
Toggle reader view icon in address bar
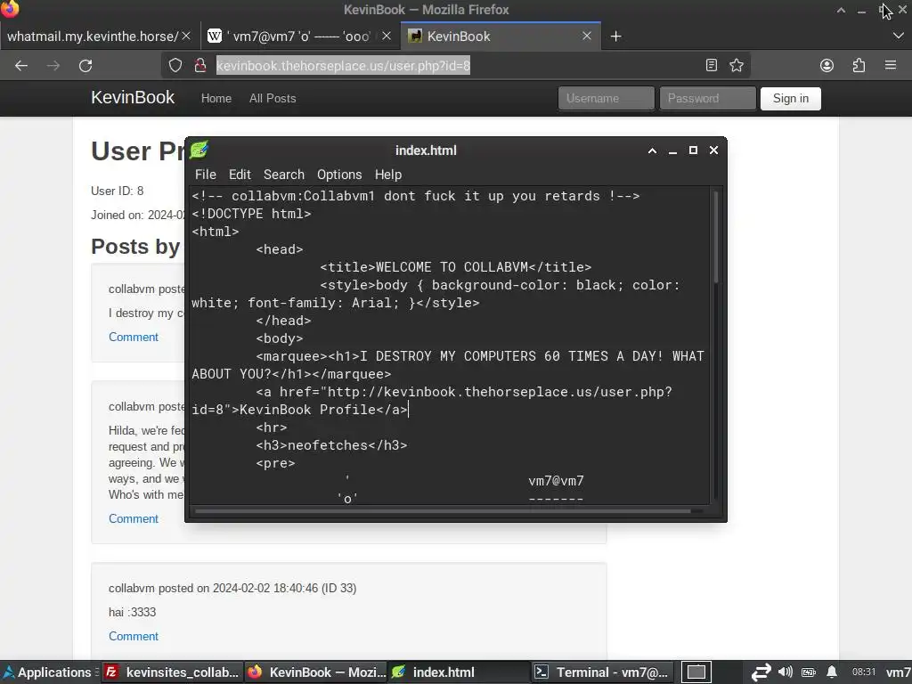tap(712, 65)
